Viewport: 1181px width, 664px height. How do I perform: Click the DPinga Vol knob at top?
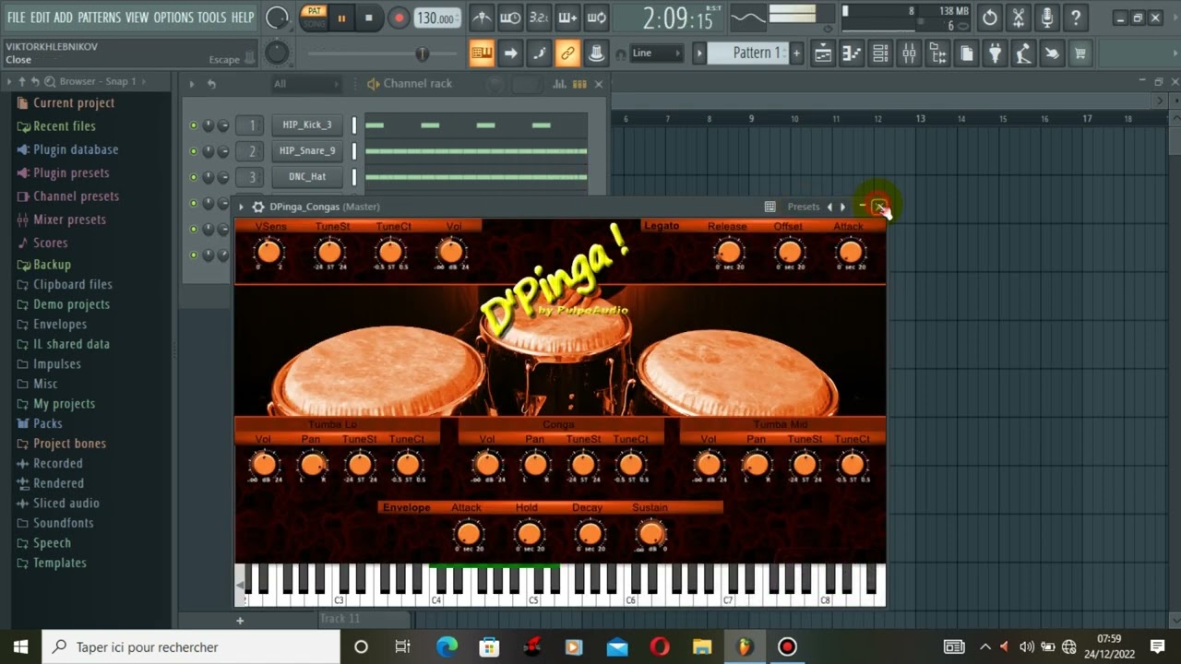click(451, 251)
